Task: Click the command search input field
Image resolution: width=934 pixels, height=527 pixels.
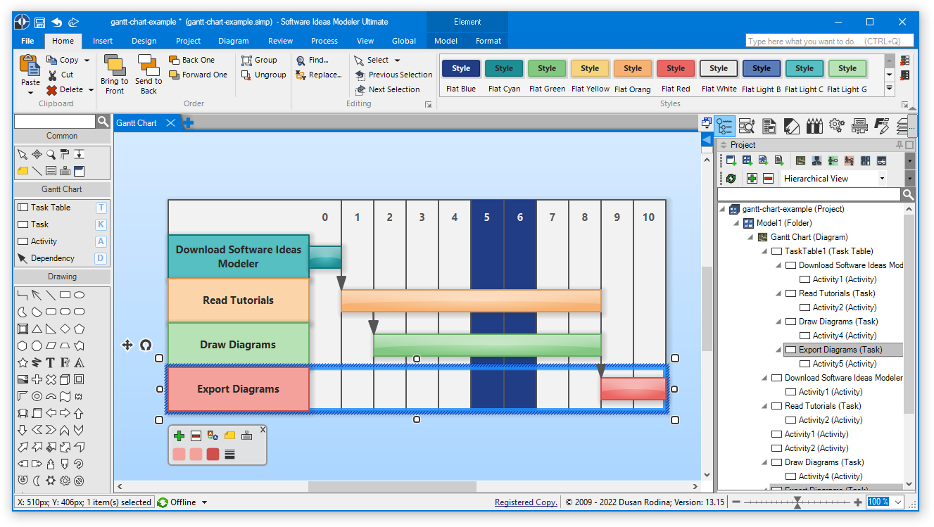Action: pyautogui.click(x=830, y=41)
